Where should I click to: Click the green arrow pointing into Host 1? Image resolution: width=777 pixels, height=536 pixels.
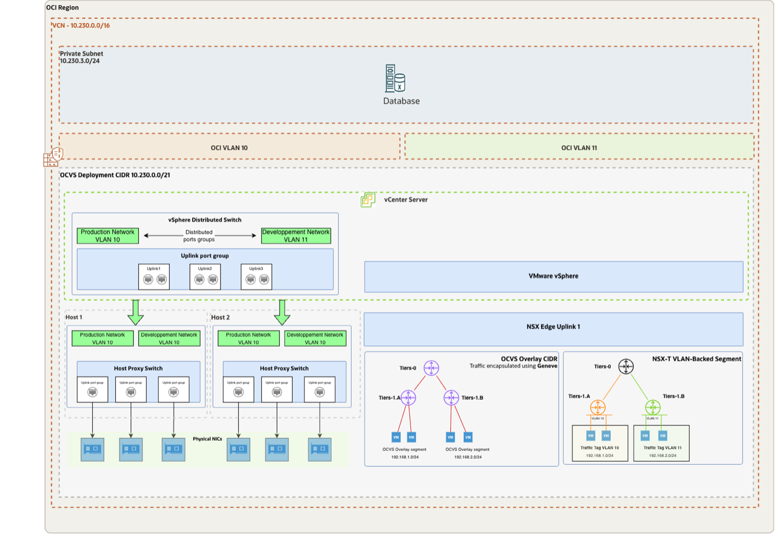point(135,312)
